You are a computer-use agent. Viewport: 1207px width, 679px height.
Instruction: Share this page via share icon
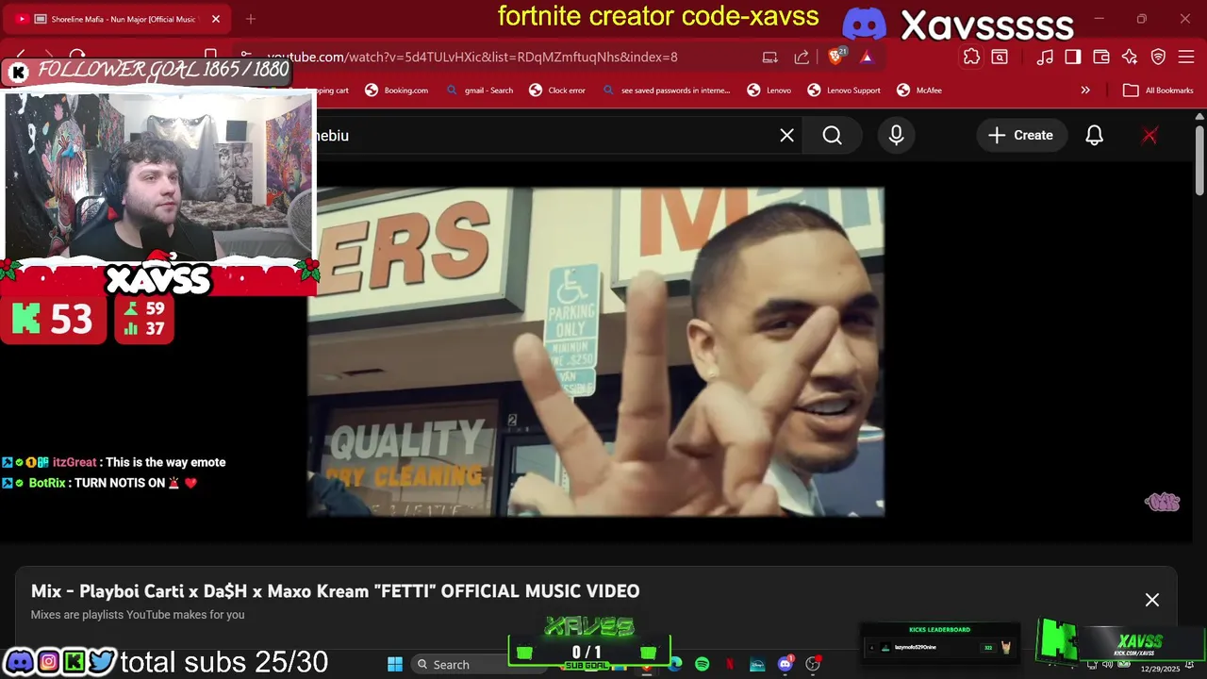pos(802,57)
